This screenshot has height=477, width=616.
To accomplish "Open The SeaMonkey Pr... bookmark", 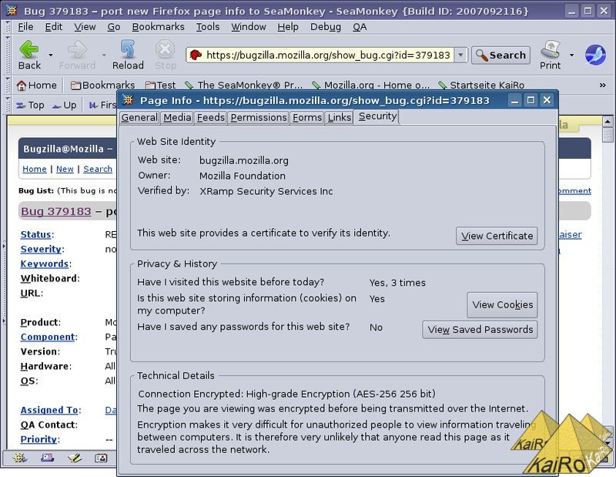I will tap(243, 86).
